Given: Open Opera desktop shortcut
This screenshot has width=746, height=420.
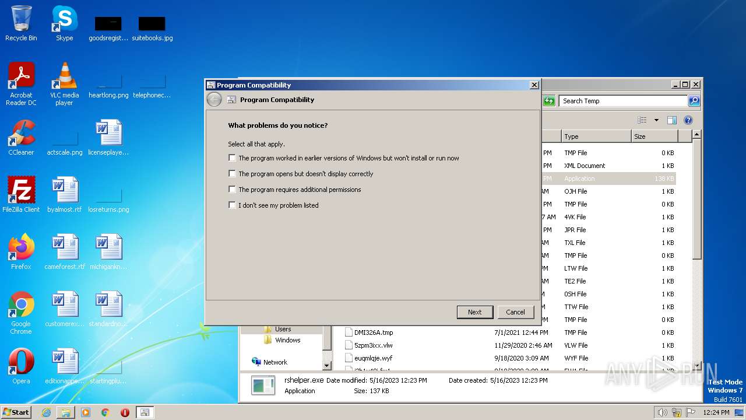Looking at the screenshot, I should 21,366.
